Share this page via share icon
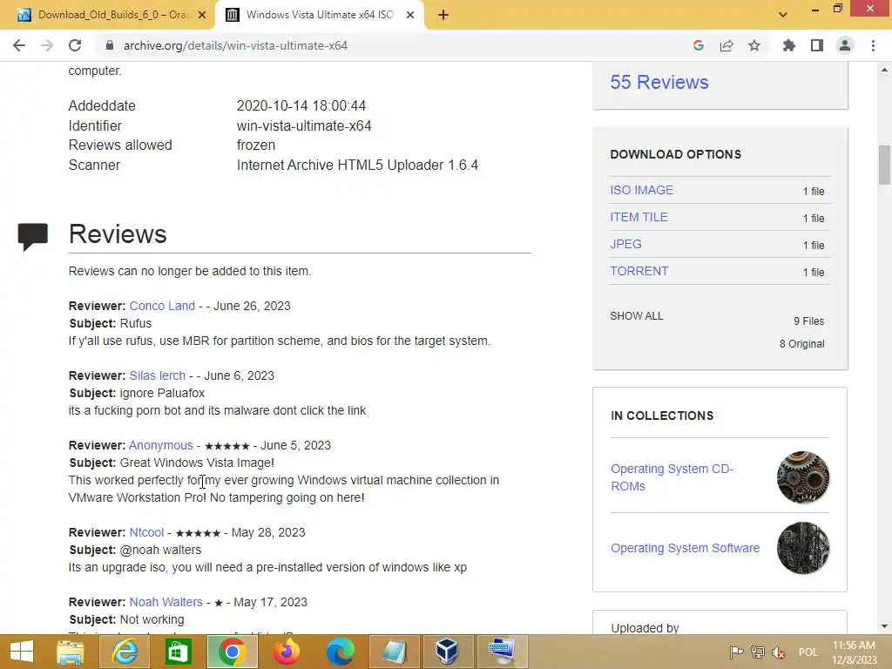892x669 pixels. pyautogui.click(x=726, y=45)
